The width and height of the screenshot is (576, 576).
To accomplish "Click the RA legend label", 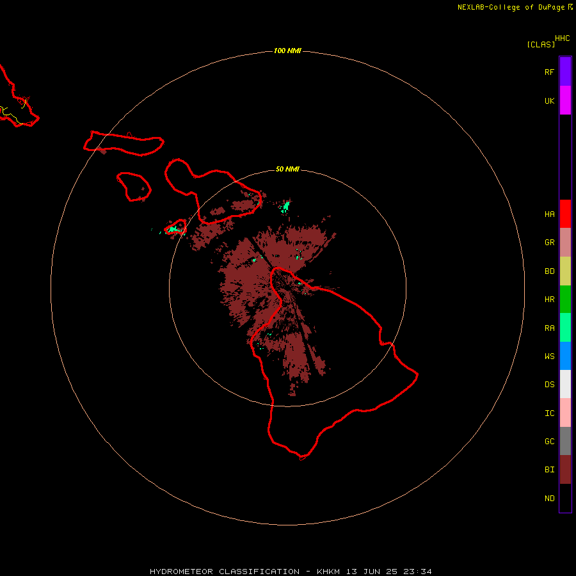I will pos(549,328).
